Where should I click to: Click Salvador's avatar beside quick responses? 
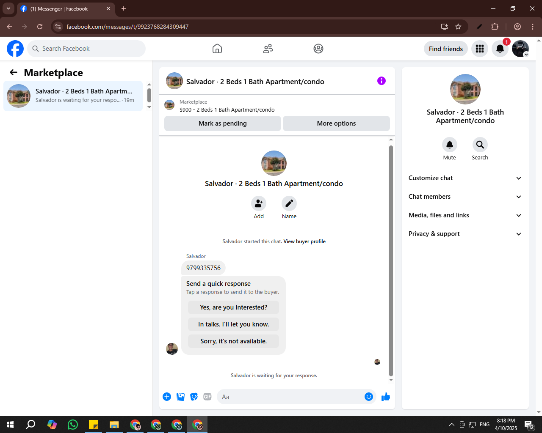(x=172, y=349)
